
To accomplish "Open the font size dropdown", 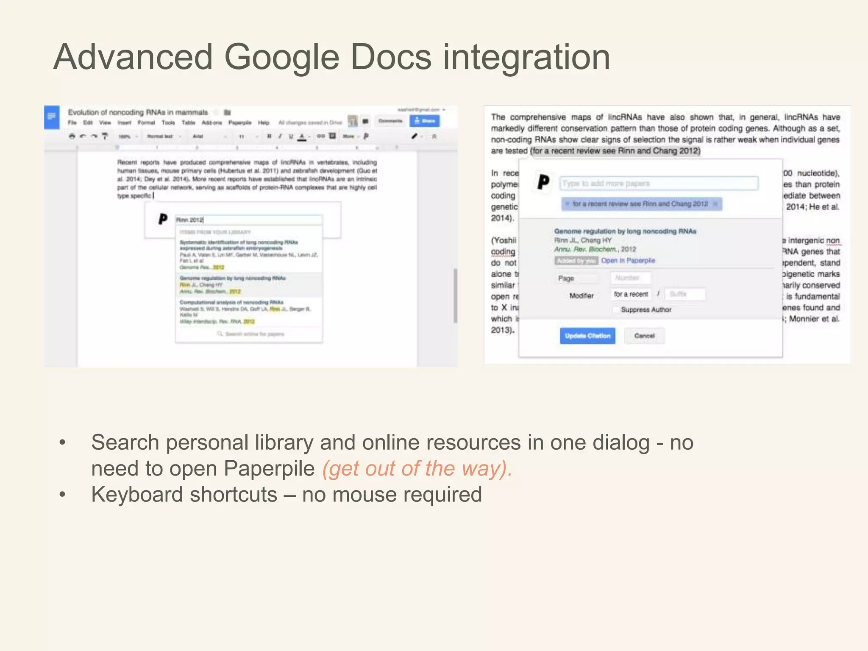I will tap(248, 136).
